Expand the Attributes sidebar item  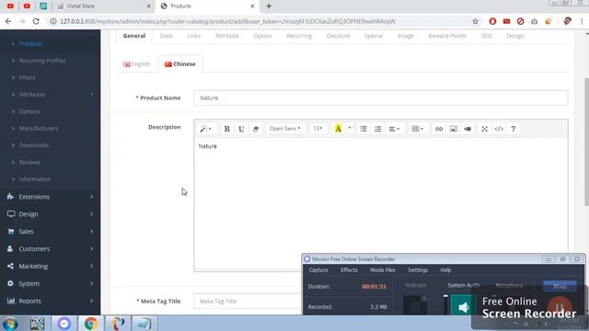coord(50,94)
